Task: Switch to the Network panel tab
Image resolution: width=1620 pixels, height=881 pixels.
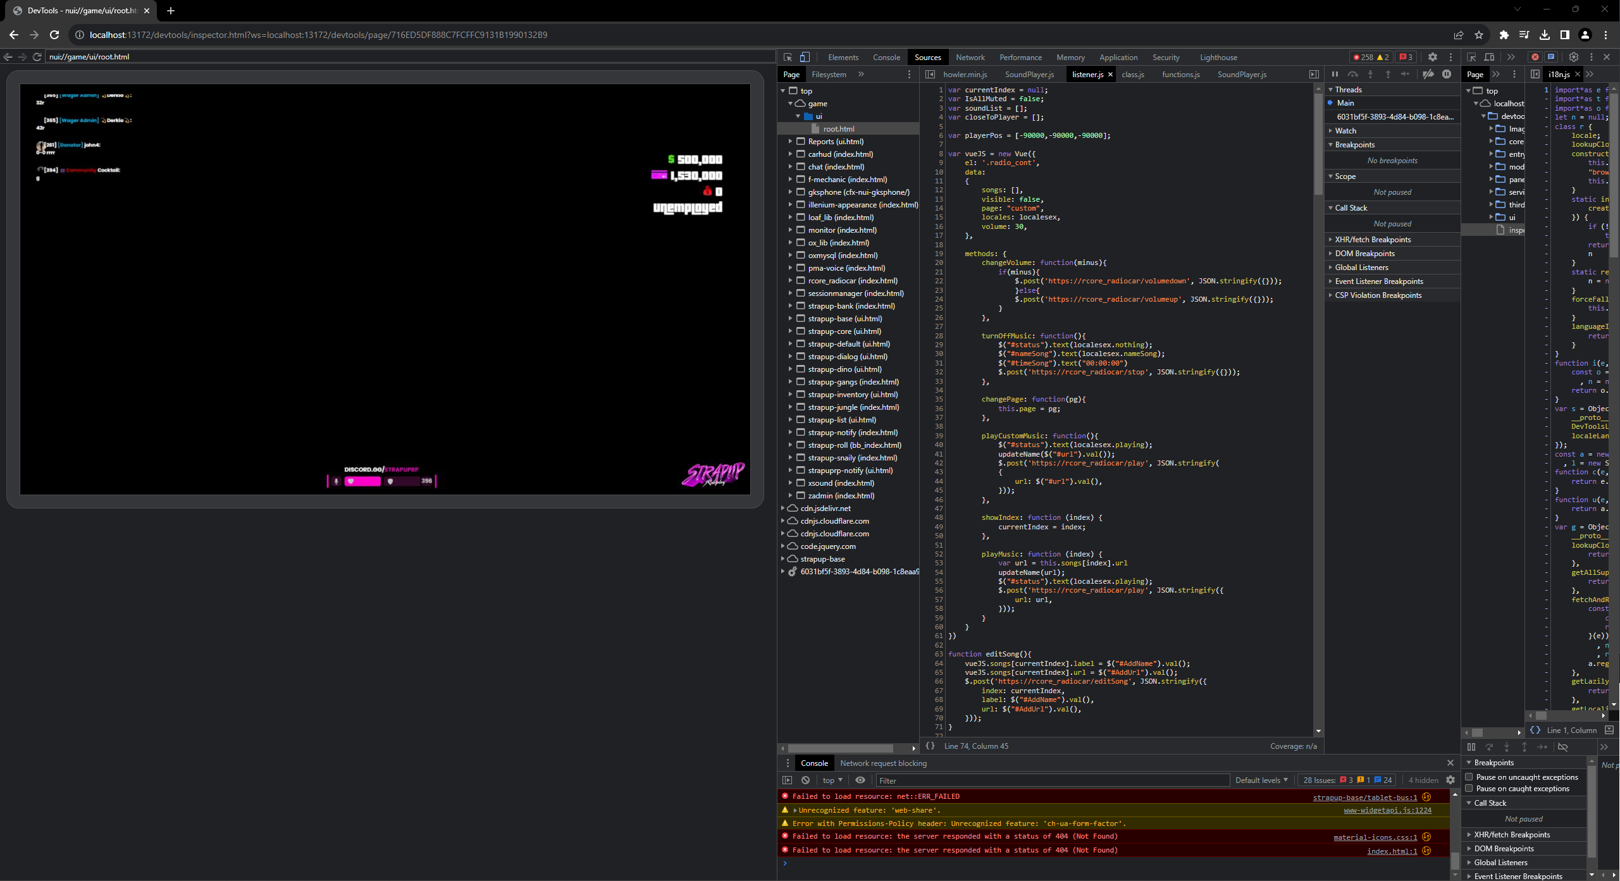Action: coord(970,57)
